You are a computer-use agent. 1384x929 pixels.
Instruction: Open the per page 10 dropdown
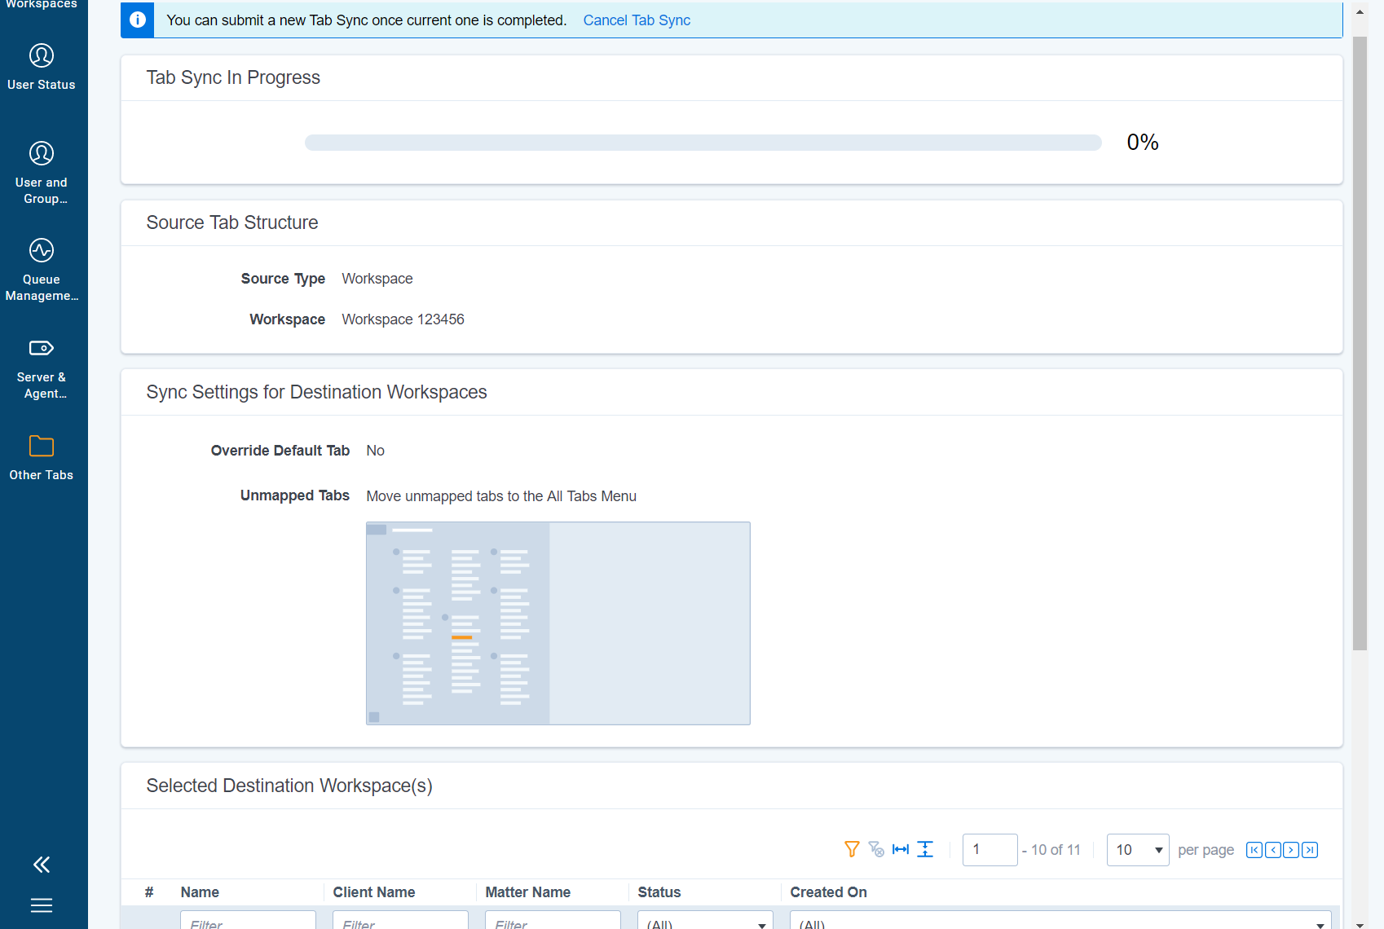tap(1138, 850)
